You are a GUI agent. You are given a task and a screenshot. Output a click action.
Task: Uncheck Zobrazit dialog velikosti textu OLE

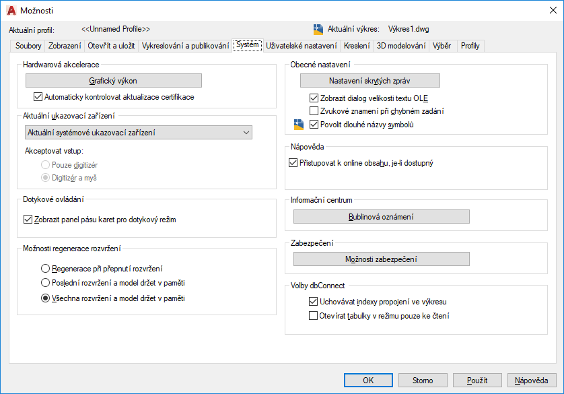(314, 98)
